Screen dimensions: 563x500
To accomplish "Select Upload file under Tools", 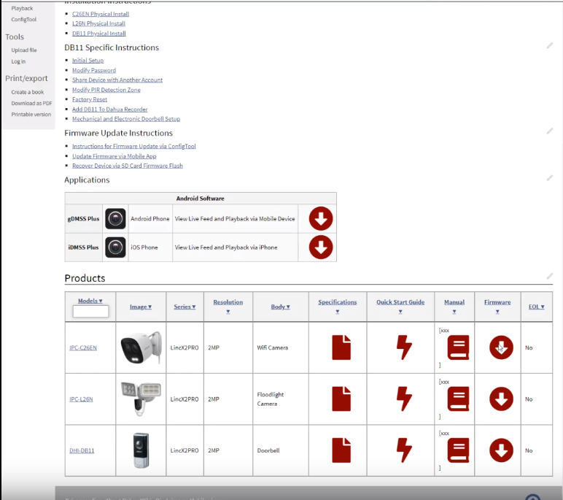I will coord(23,50).
